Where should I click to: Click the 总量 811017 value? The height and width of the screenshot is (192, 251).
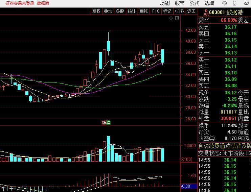click(x=229, y=112)
